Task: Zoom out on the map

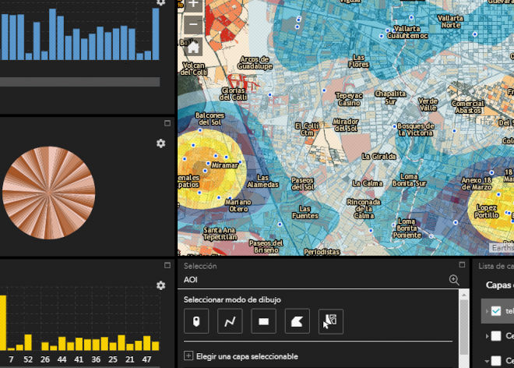Action: tap(193, 24)
